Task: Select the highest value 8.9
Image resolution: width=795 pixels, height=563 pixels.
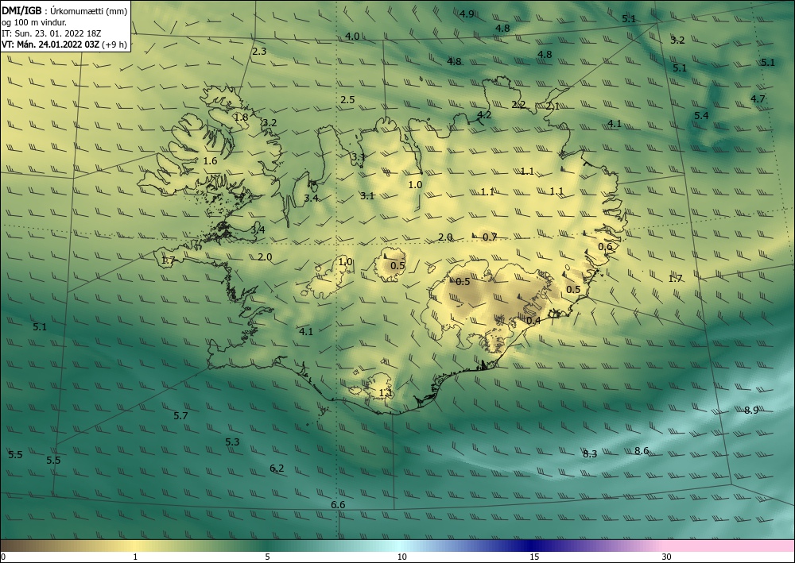Action: pos(751,411)
